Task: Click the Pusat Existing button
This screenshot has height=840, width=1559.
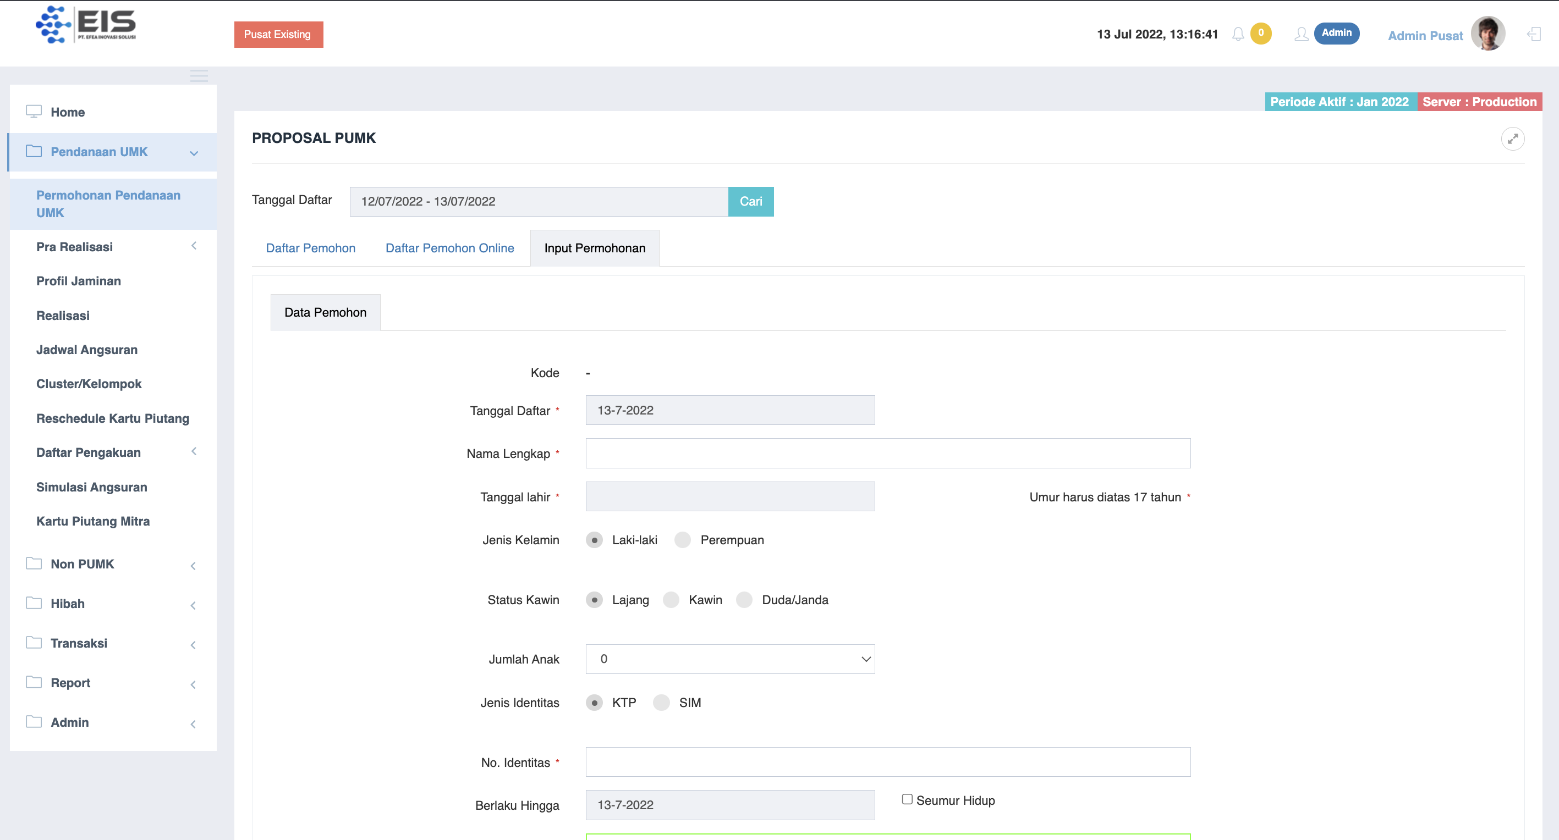Action: (x=278, y=35)
